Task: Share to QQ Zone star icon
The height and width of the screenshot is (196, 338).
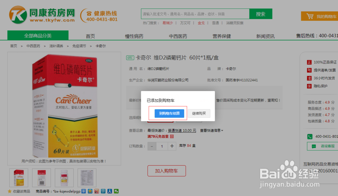Action: tap(90, 191)
